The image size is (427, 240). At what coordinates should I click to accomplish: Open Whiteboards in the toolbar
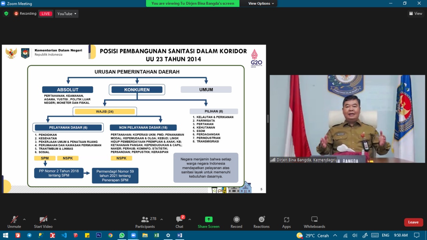point(314,220)
